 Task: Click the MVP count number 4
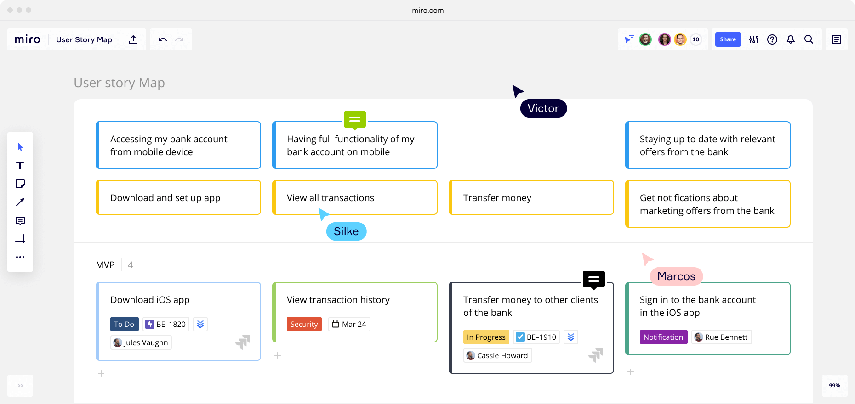130,265
